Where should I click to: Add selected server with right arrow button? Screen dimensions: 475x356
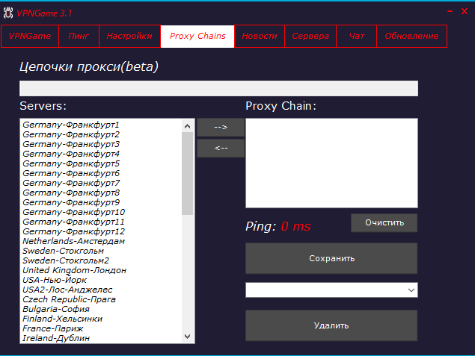(221, 128)
